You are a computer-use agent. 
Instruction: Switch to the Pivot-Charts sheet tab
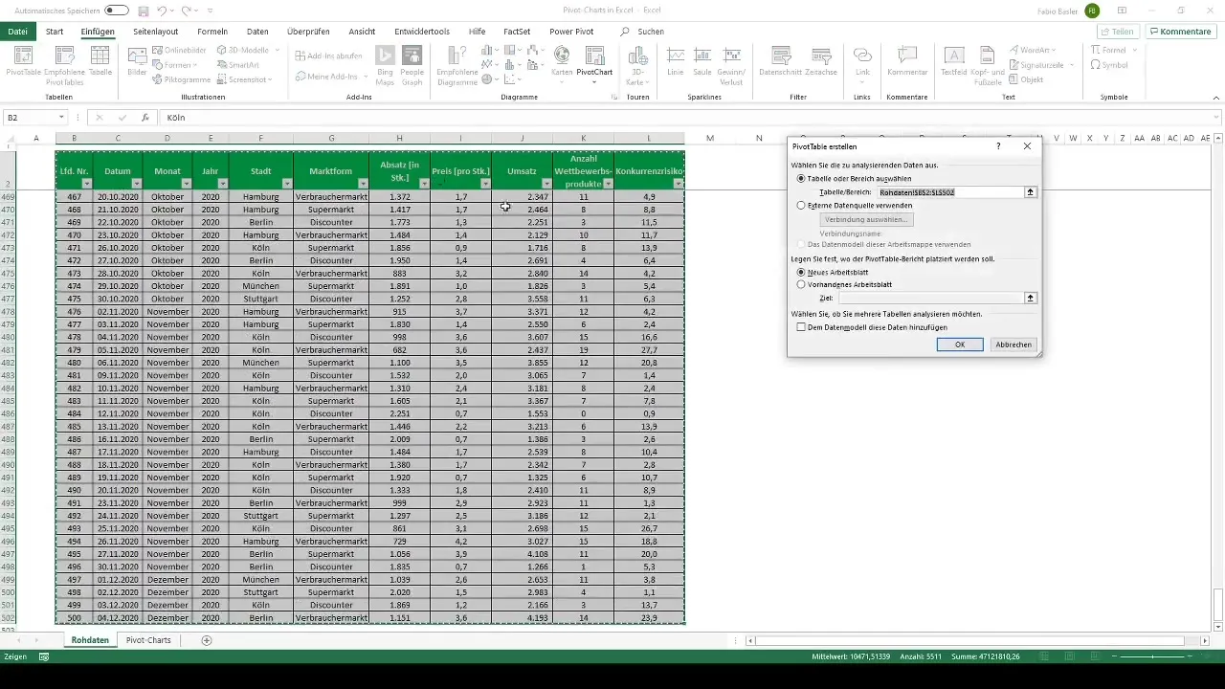148,640
